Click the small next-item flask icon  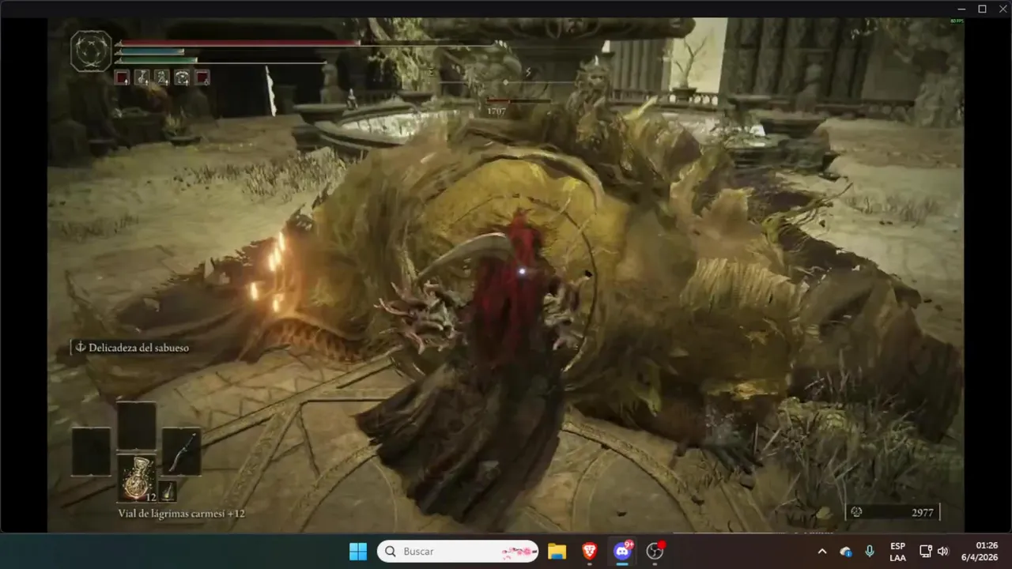[168, 491]
